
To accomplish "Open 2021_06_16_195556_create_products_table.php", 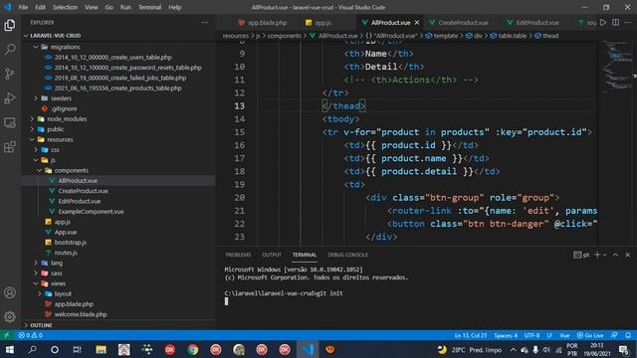I will pos(118,89).
